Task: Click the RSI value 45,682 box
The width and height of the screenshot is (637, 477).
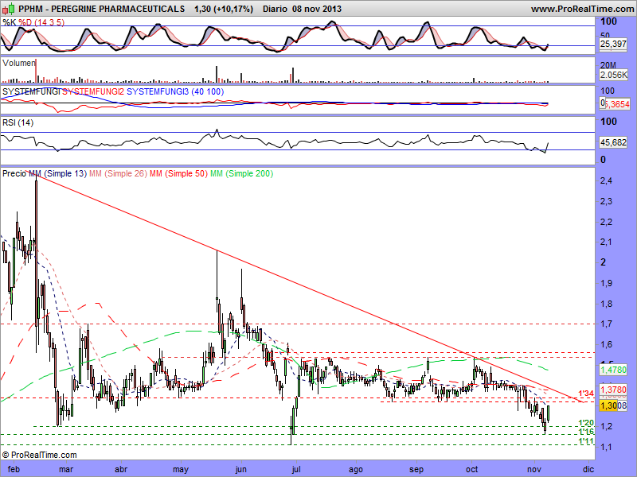Action: tap(613, 142)
